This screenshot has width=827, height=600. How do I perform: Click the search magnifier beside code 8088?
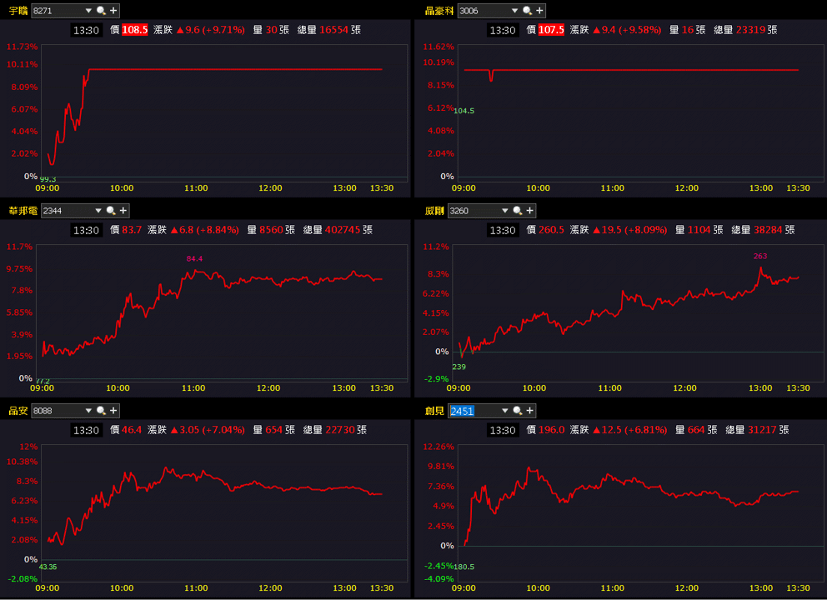101,410
